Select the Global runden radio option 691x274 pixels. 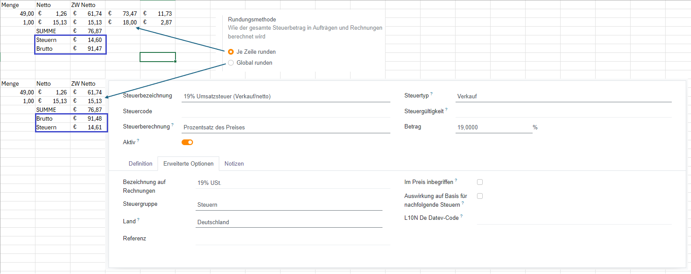231,63
